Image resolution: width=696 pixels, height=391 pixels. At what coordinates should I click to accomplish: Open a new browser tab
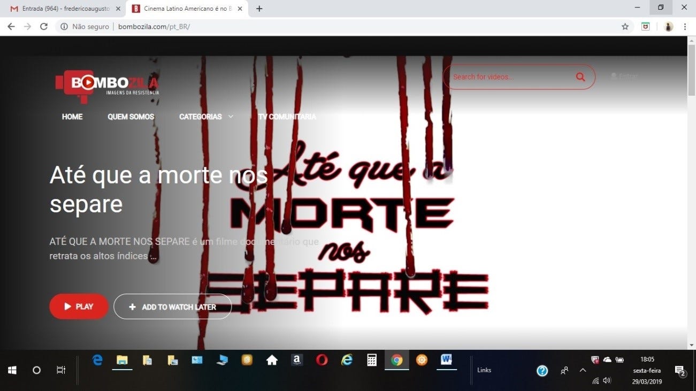(259, 9)
